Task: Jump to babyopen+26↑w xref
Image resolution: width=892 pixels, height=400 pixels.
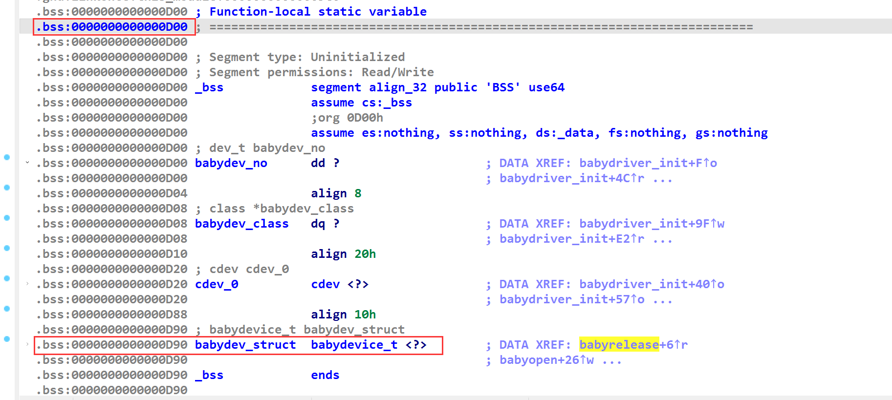Action: tap(546, 360)
